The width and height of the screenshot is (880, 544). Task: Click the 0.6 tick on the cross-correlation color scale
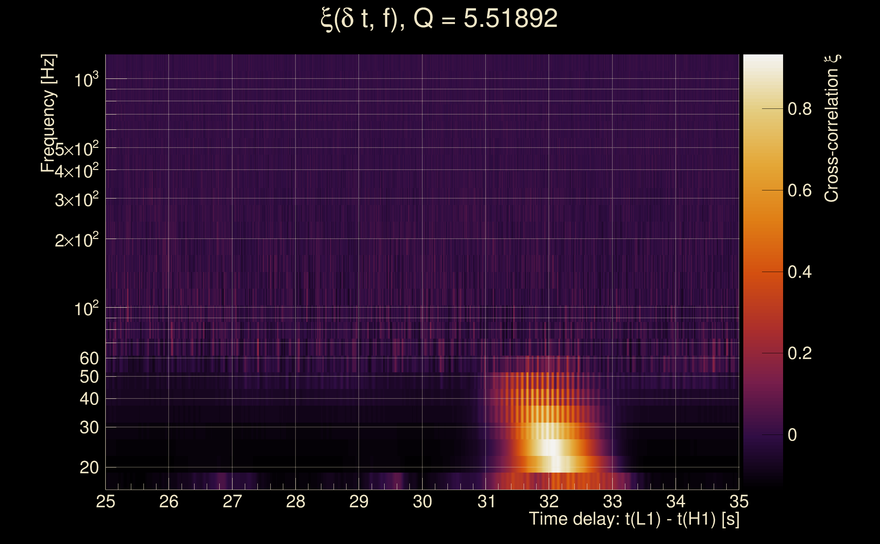click(x=799, y=190)
